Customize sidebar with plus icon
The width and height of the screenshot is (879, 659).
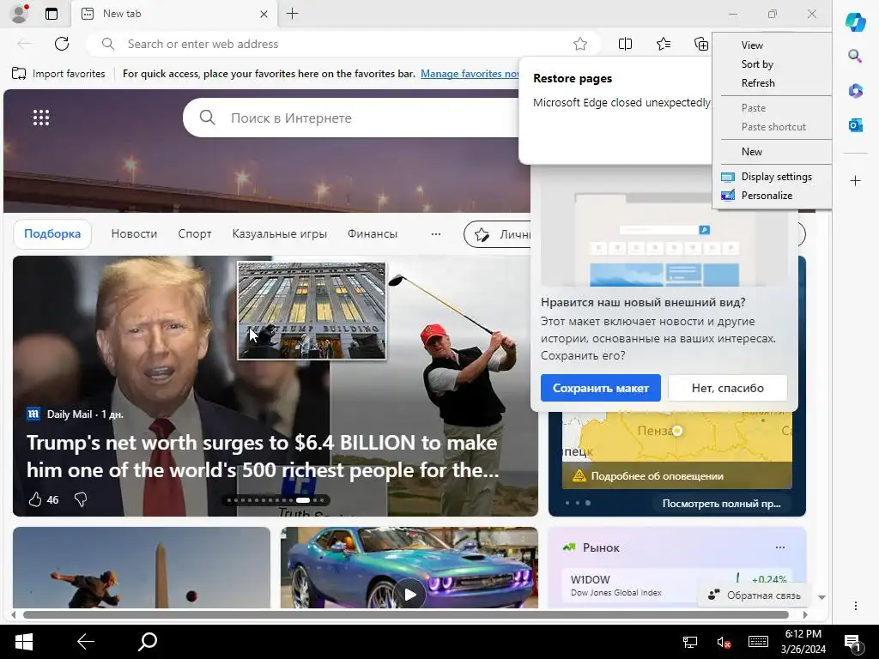pos(856,181)
